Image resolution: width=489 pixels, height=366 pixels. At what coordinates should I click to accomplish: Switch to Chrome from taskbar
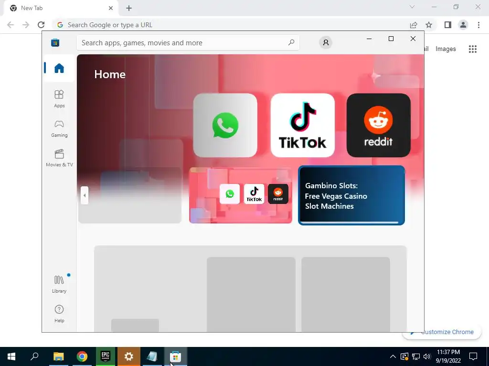pyautogui.click(x=82, y=356)
